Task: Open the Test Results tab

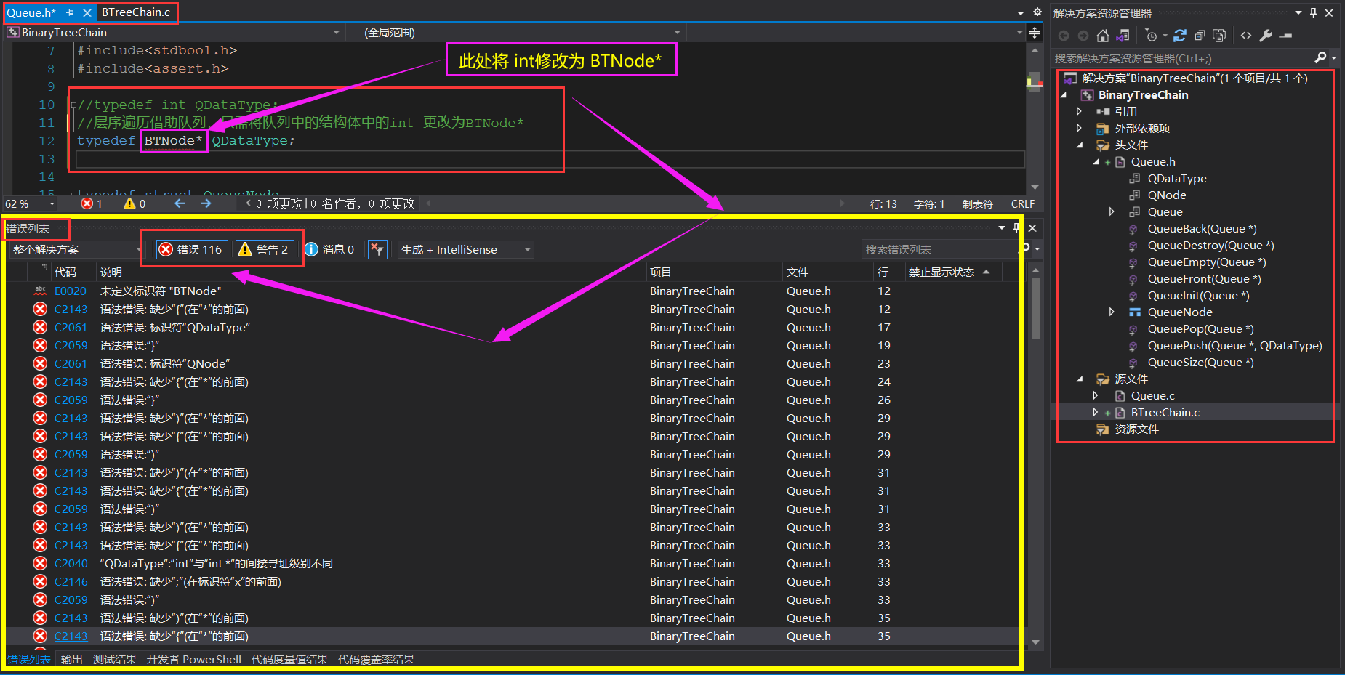Action: 115,659
